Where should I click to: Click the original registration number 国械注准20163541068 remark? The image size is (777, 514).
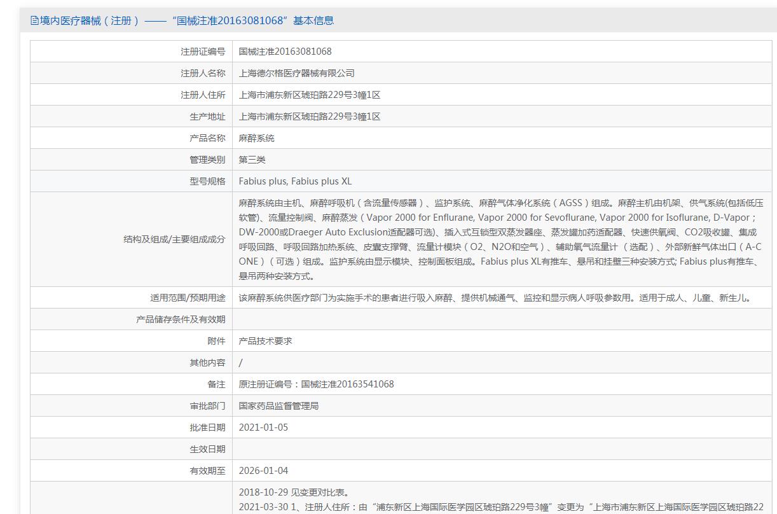coord(316,384)
